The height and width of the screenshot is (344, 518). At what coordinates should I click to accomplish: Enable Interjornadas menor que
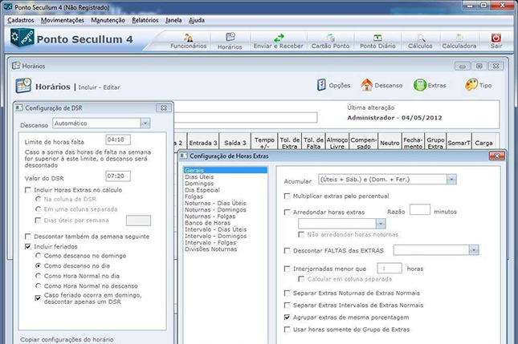(287, 269)
